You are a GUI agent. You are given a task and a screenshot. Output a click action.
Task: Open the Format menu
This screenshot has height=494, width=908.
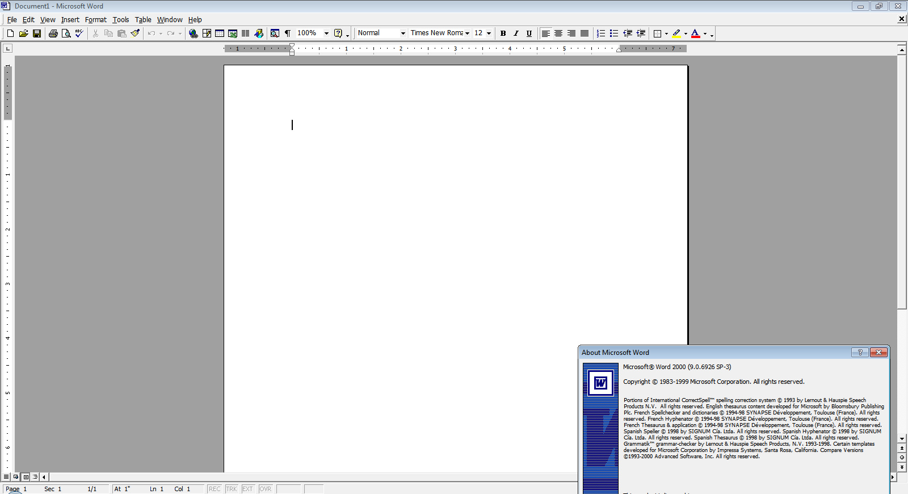96,19
